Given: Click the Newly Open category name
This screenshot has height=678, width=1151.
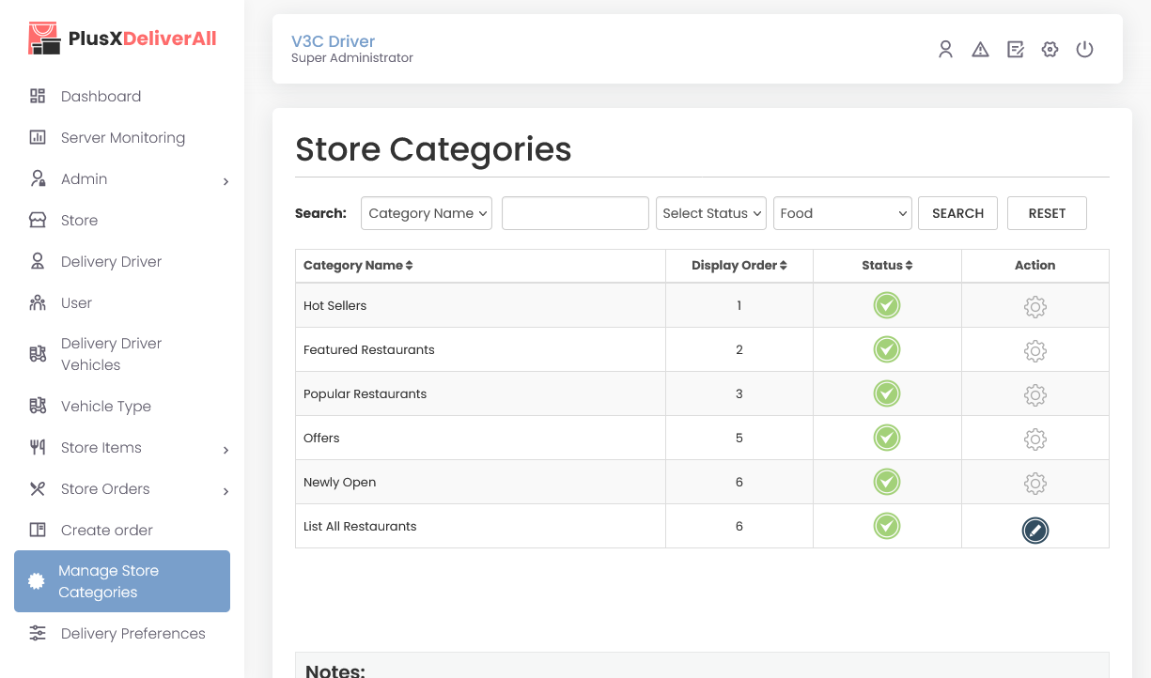Looking at the screenshot, I should pyautogui.click(x=339, y=482).
